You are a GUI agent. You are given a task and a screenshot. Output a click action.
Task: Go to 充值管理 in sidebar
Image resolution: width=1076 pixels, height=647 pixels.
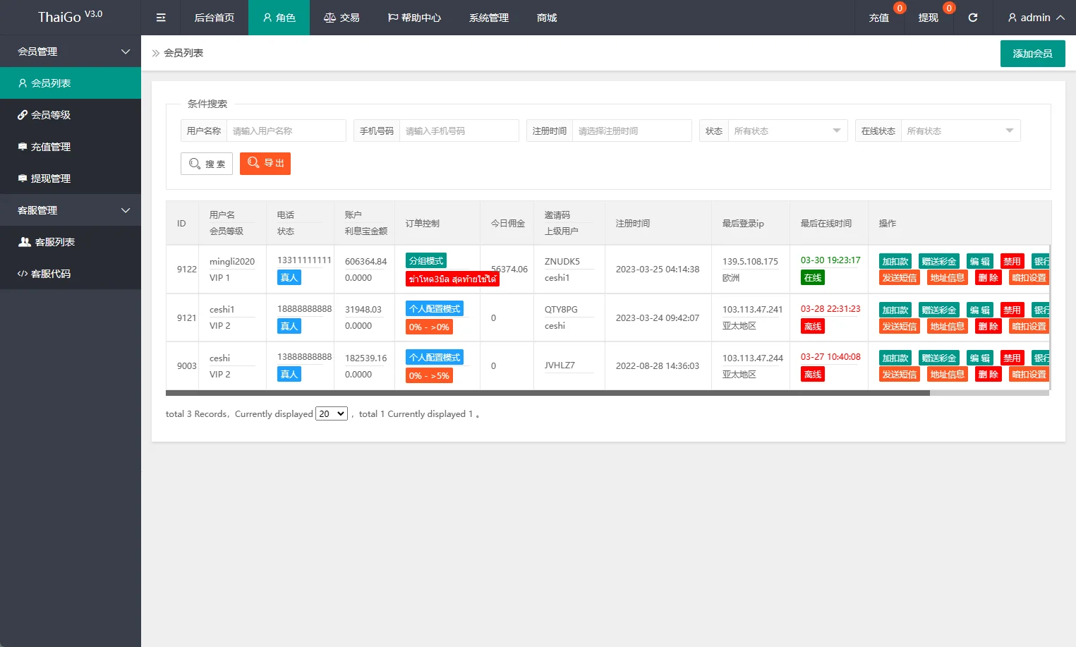click(51, 147)
